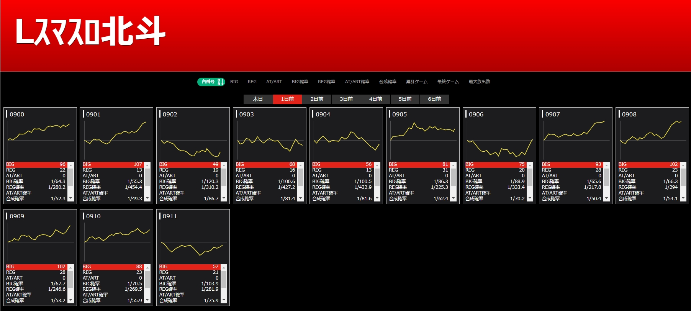The height and width of the screenshot is (311, 691).
Task: Show data for 4日前
Action: pyautogui.click(x=375, y=99)
